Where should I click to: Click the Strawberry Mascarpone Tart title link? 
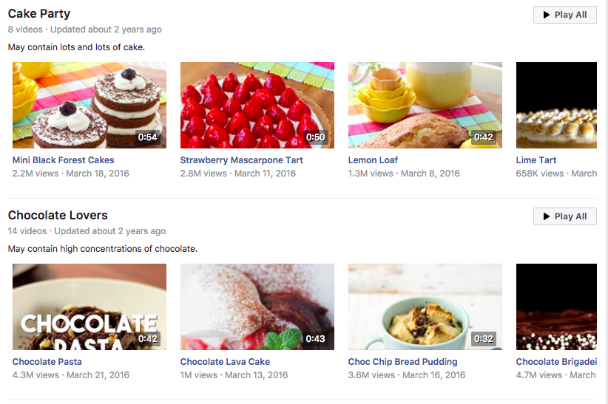coord(242,160)
